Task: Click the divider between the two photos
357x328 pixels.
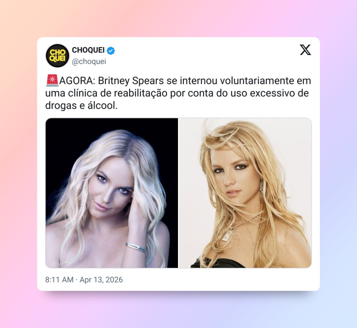Action: tap(178, 193)
